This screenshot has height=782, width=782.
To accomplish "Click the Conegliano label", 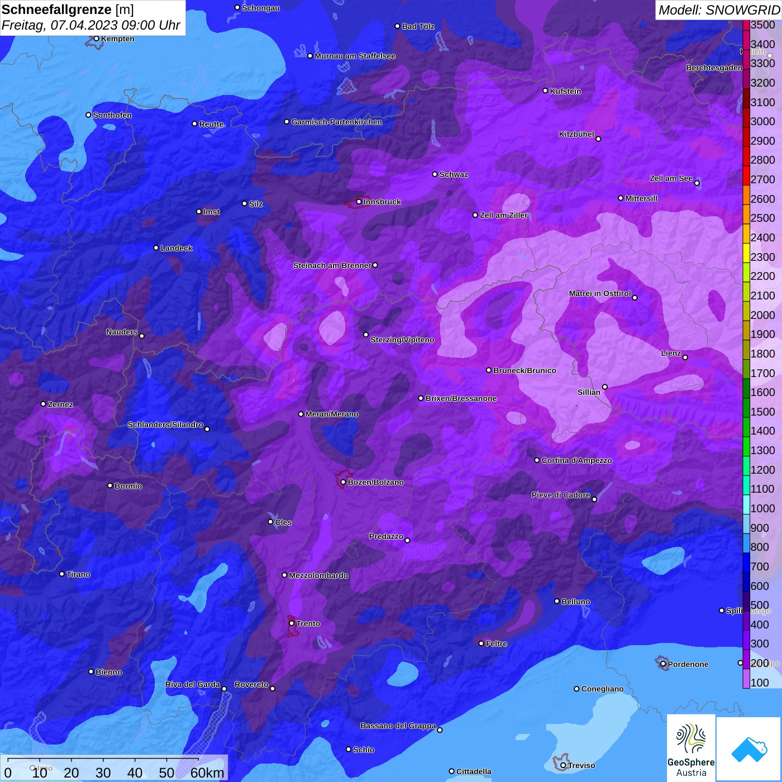I will pos(602,689).
